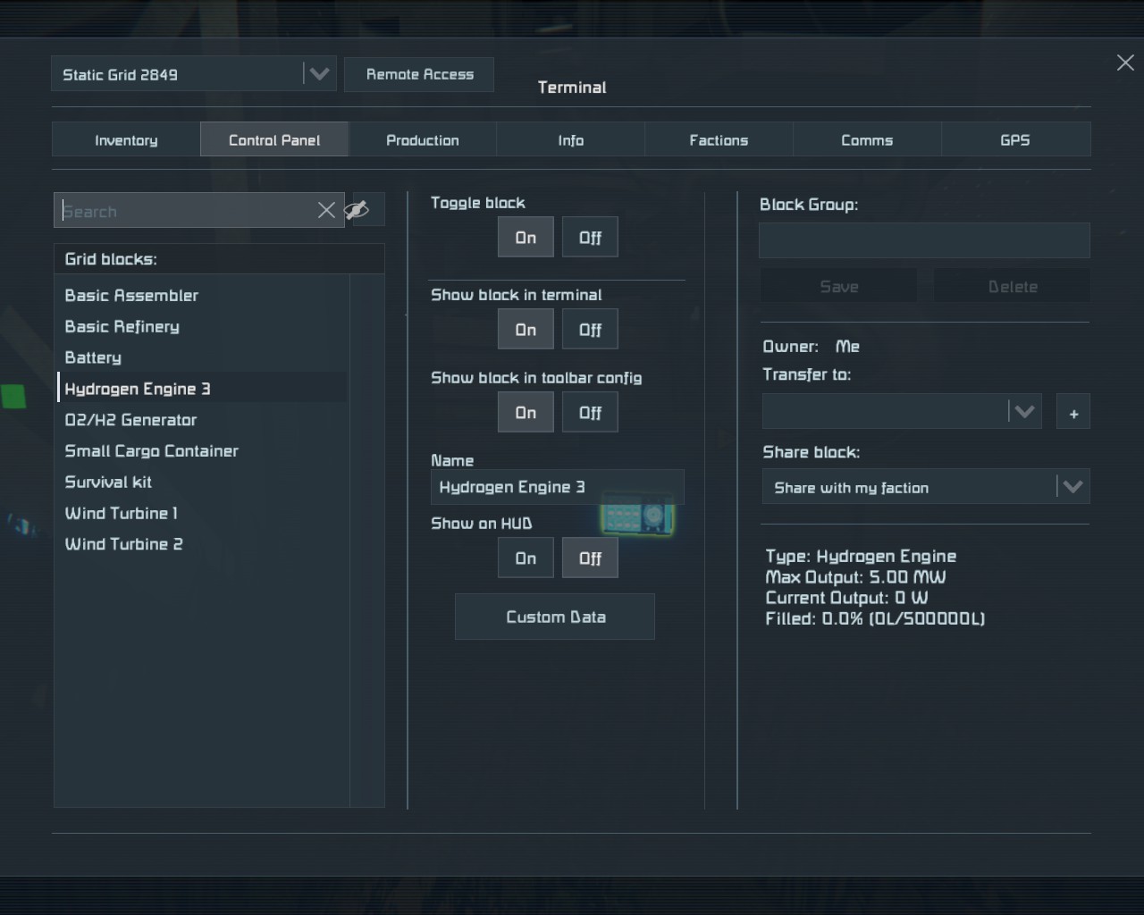This screenshot has height=915, width=1144.
Task: Turn Toggle block On
Action: point(526,238)
